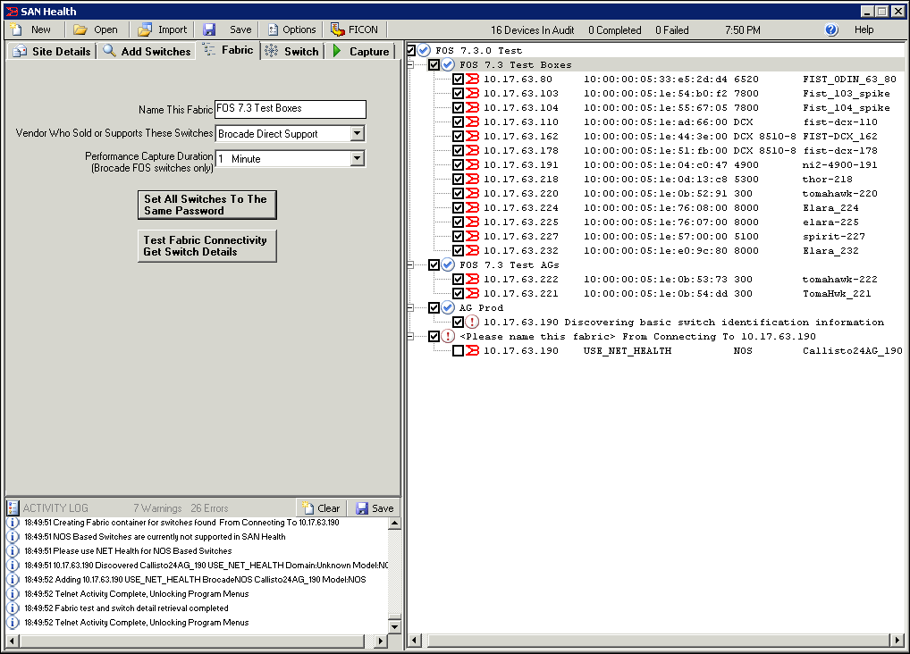Click Brocade switch icon for 10.17.63.80

pos(473,79)
